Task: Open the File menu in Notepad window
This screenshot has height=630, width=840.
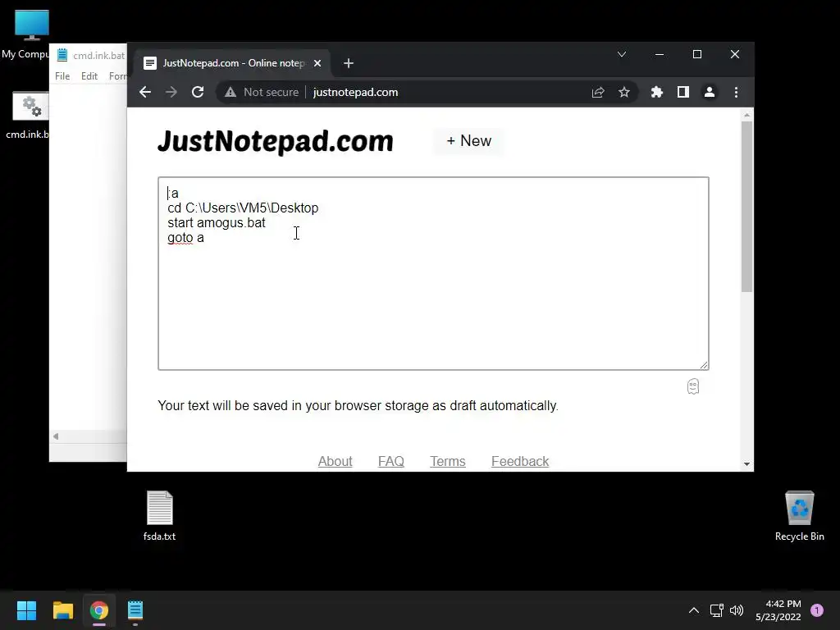Action: coord(62,76)
